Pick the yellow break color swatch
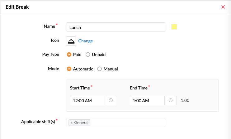The image size is (231, 139). pyautogui.click(x=174, y=27)
